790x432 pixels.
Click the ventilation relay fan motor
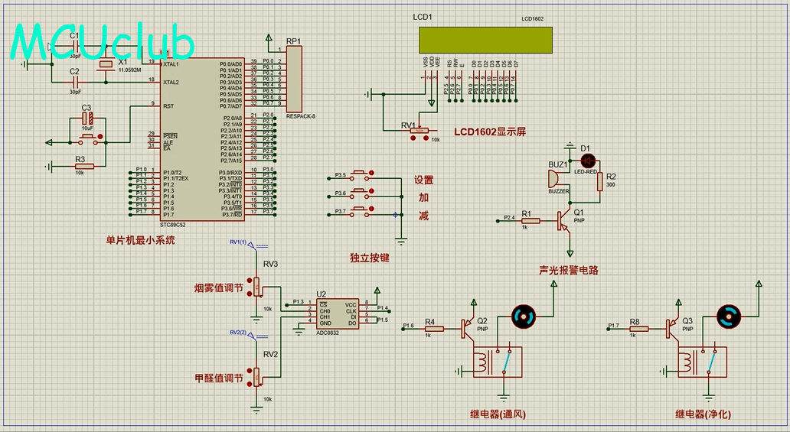click(x=525, y=316)
